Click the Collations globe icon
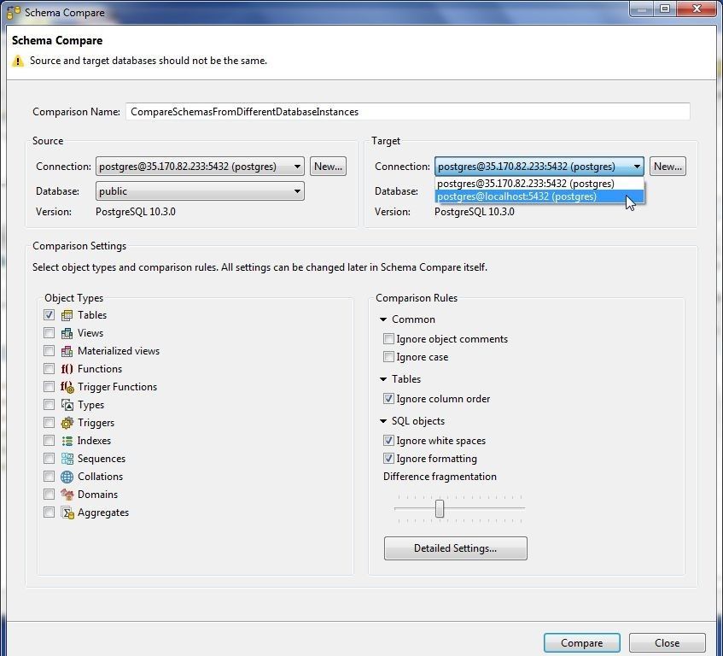723x656 pixels. pyautogui.click(x=67, y=477)
